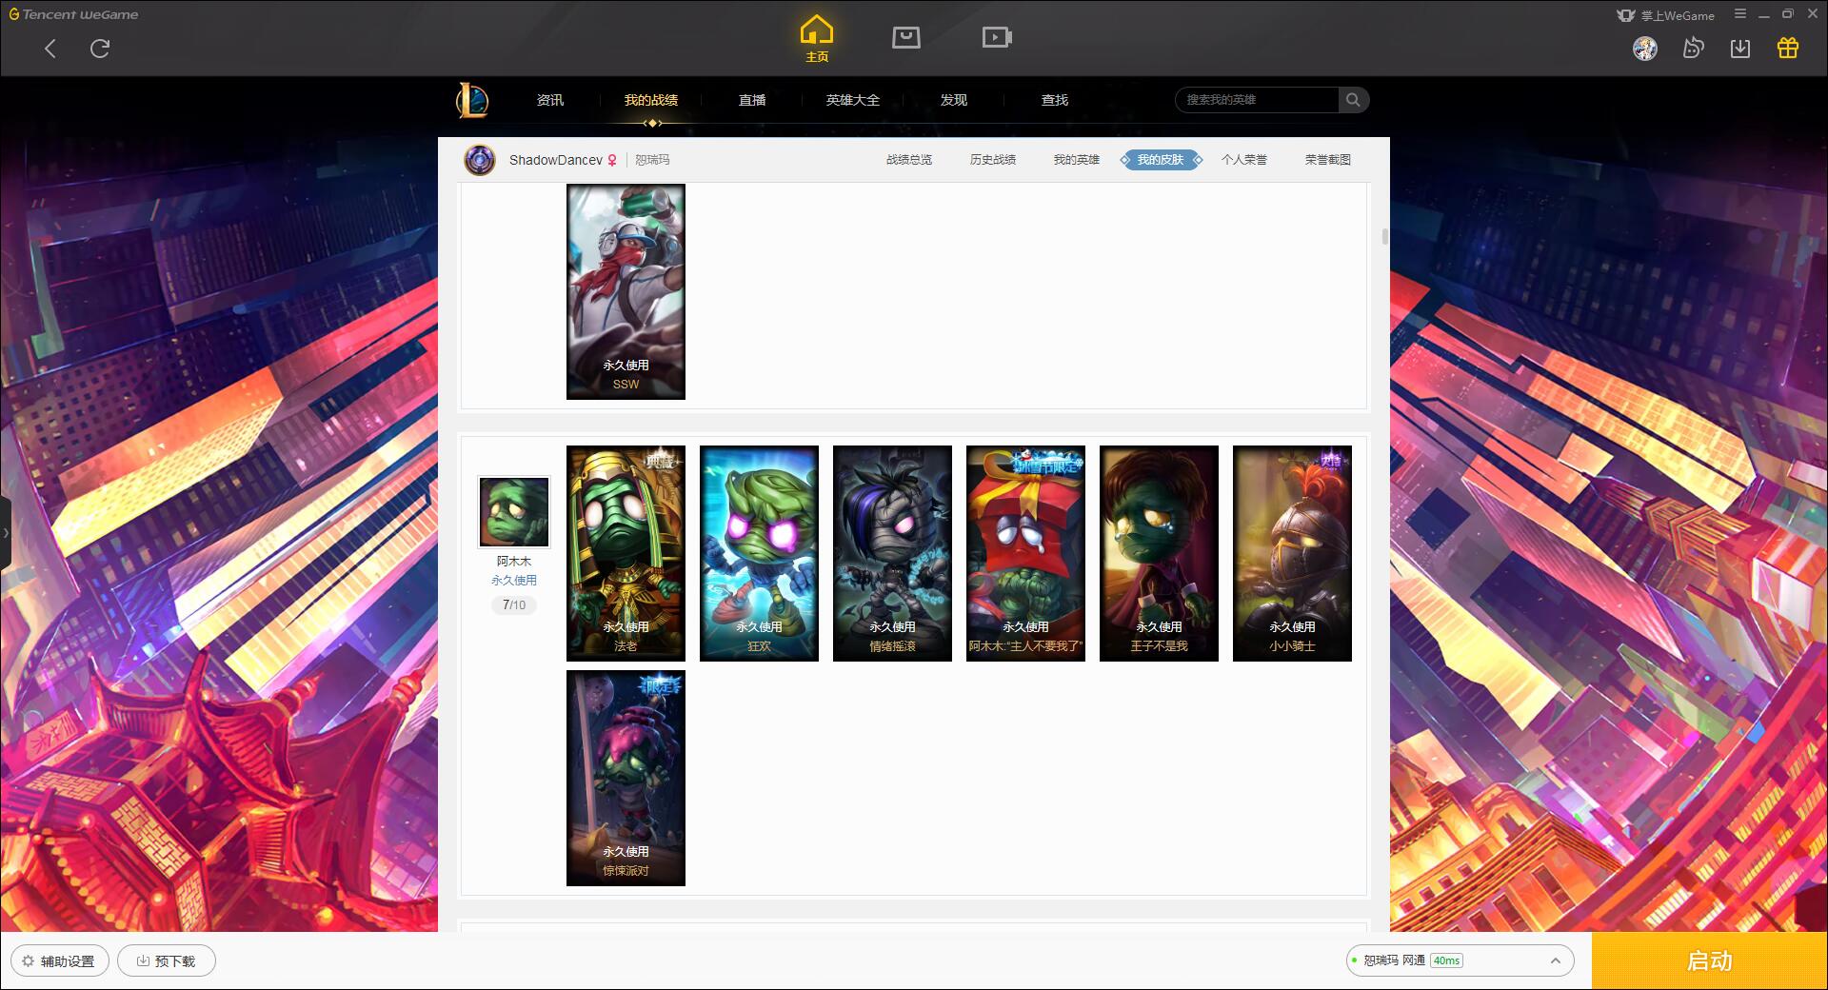Open the download manager icon
This screenshot has width=1828, height=990.
click(1740, 48)
